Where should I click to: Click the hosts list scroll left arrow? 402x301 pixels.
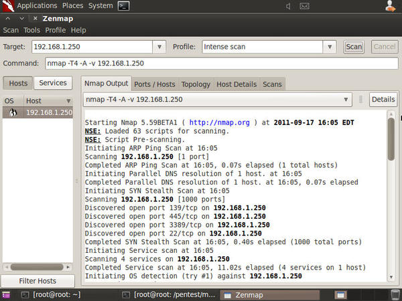(7, 267)
